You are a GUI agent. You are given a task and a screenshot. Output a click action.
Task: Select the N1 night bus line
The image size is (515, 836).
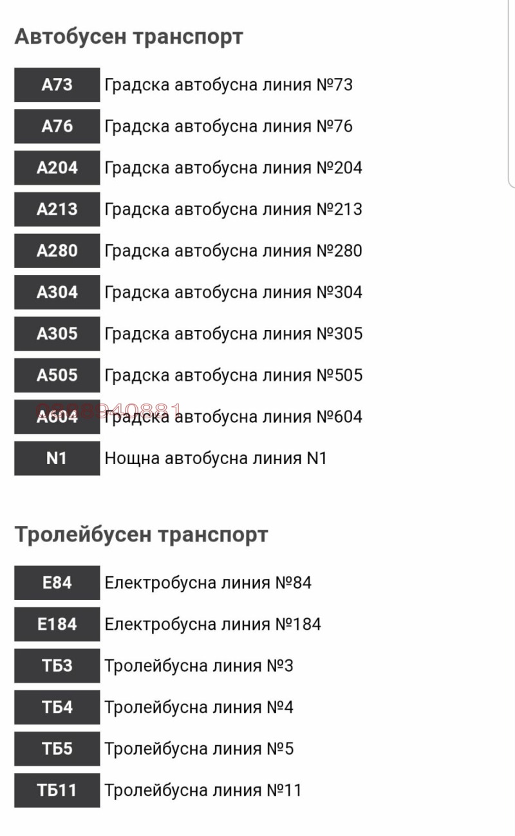57,458
